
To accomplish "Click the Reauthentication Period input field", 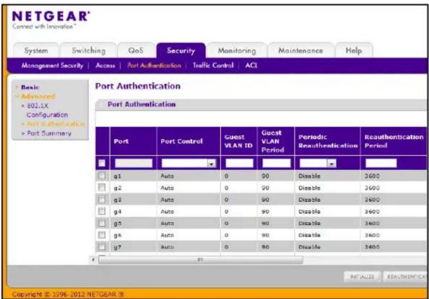I will click(381, 163).
